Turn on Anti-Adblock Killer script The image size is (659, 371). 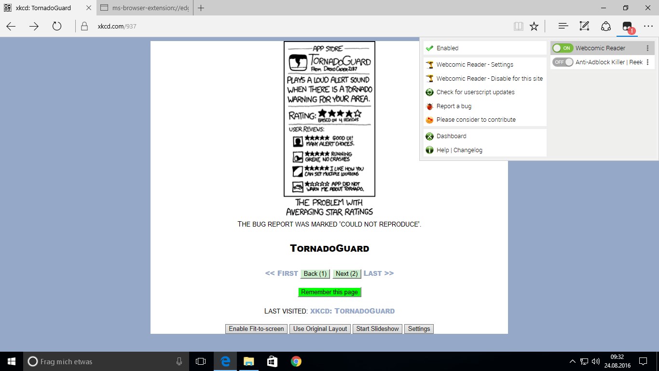[x=563, y=62]
